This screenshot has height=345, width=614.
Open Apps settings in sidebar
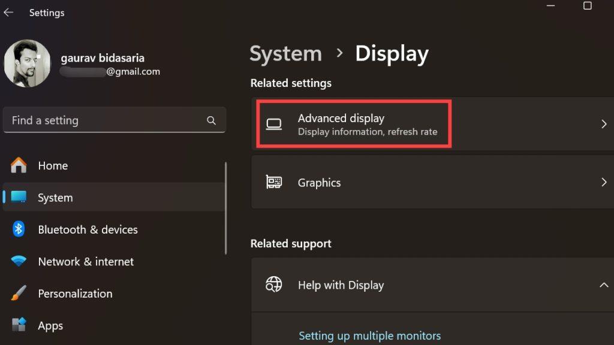click(x=113, y=325)
